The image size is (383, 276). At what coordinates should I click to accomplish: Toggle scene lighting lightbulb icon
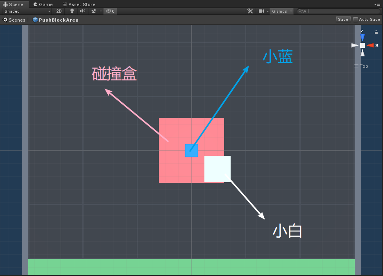pyautogui.click(x=72, y=11)
